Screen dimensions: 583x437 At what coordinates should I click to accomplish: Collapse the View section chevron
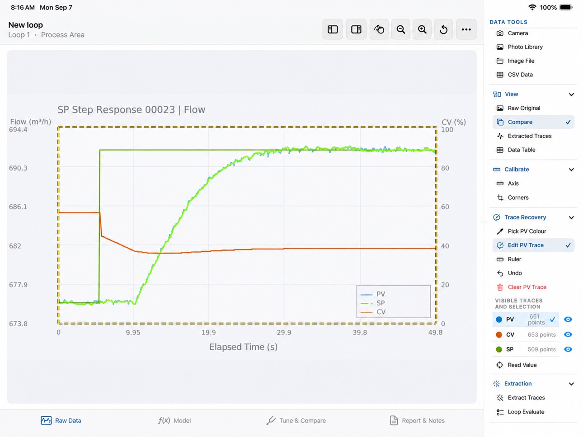[x=571, y=94]
